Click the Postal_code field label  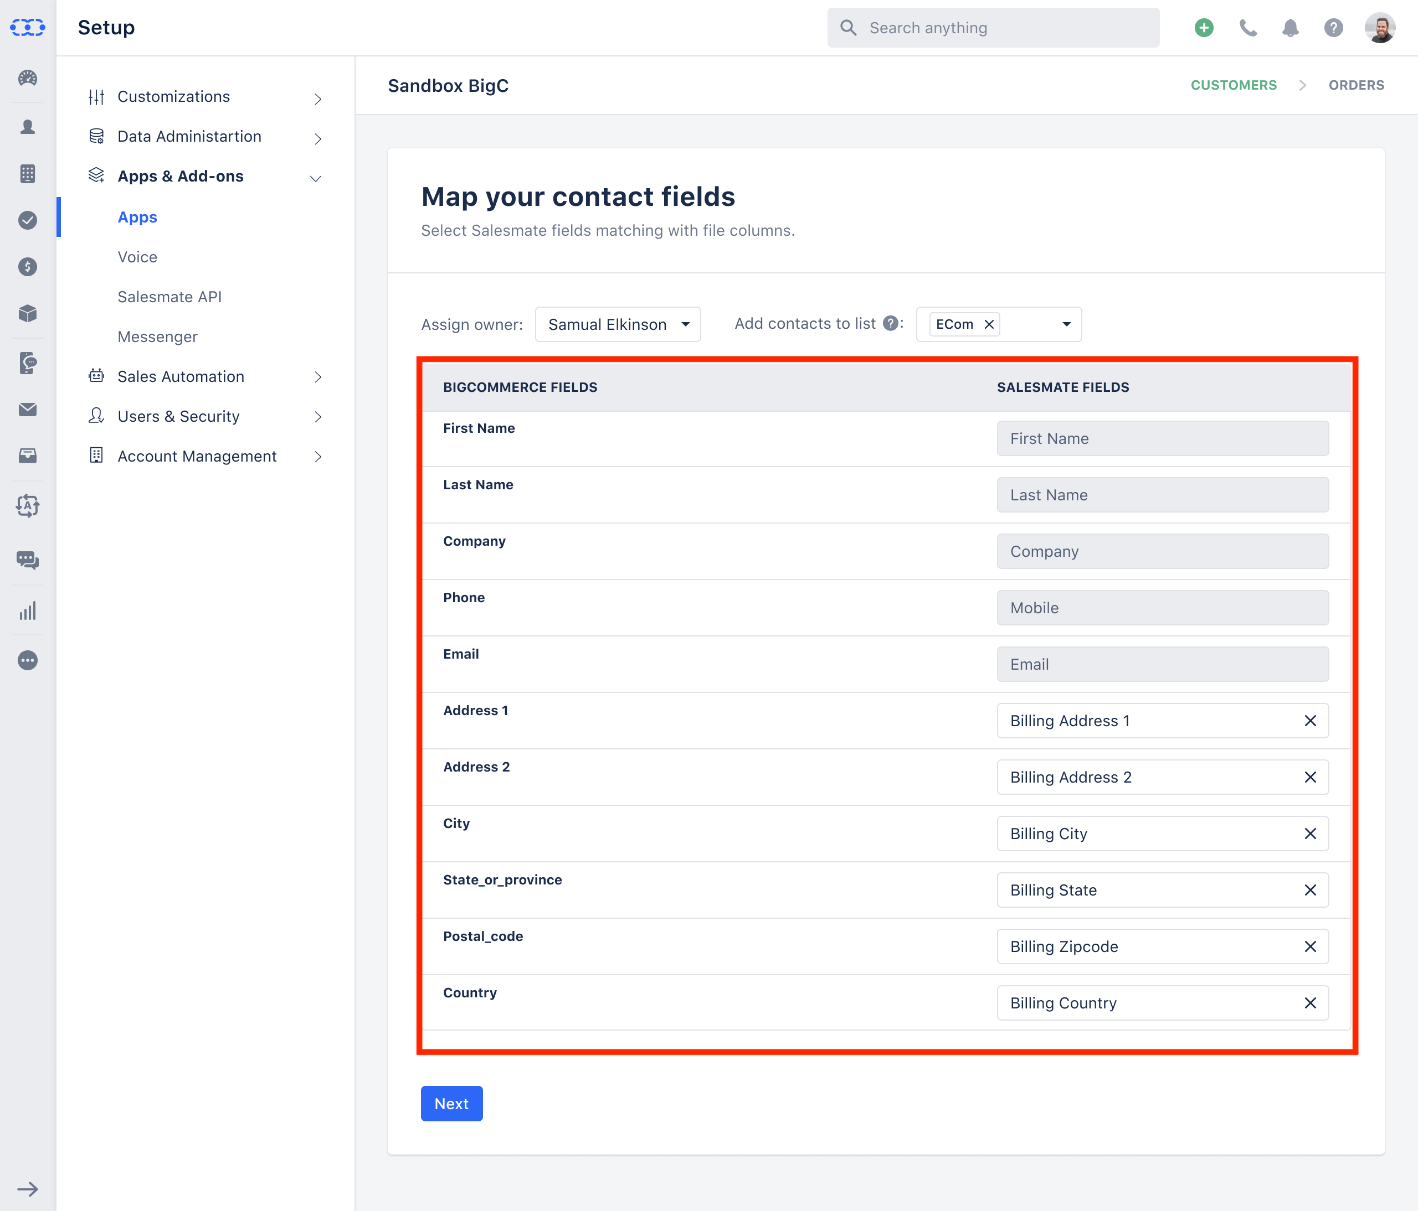point(482,937)
